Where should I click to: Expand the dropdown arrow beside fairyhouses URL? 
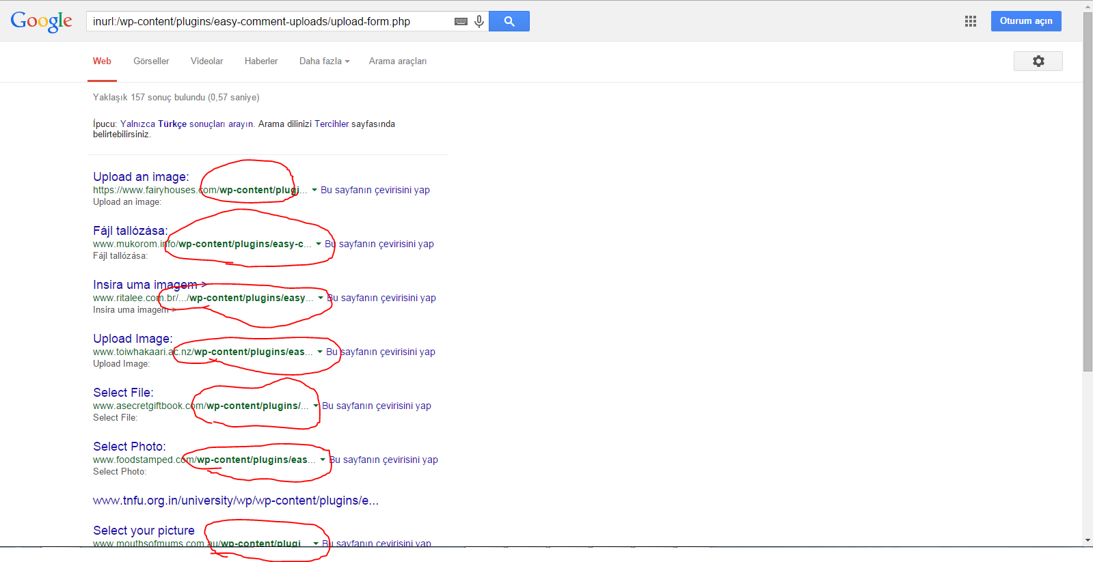(x=314, y=190)
